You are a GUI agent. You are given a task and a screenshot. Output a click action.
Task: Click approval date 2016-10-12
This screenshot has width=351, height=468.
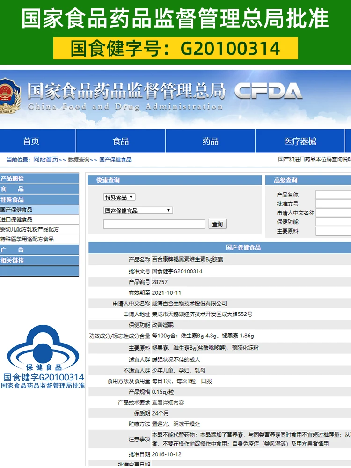tap(167, 454)
